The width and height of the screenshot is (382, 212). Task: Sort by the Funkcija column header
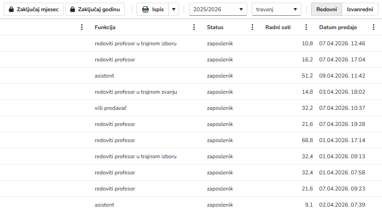[x=105, y=27]
